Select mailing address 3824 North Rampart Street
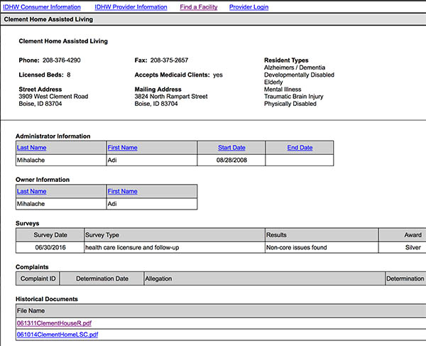The height and width of the screenshot is (346, 426). [171, 97]
